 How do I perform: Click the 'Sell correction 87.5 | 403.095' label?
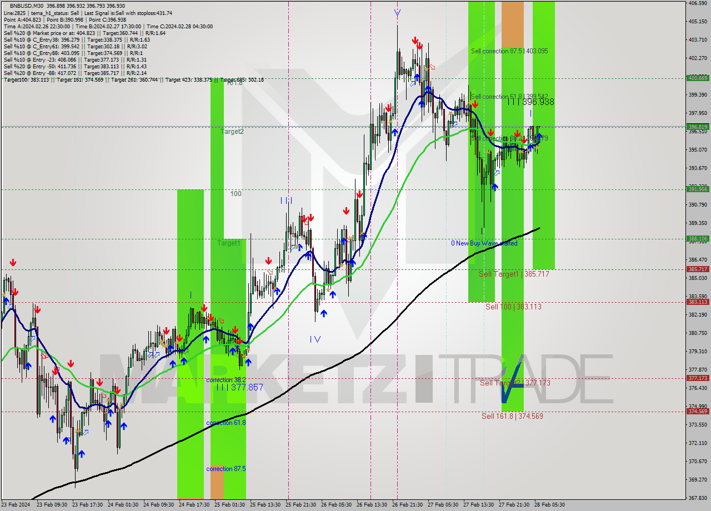pos(509,51)
